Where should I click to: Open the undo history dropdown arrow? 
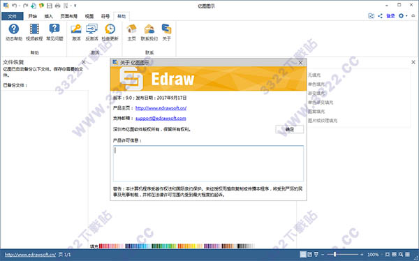(x=20, y=6)
